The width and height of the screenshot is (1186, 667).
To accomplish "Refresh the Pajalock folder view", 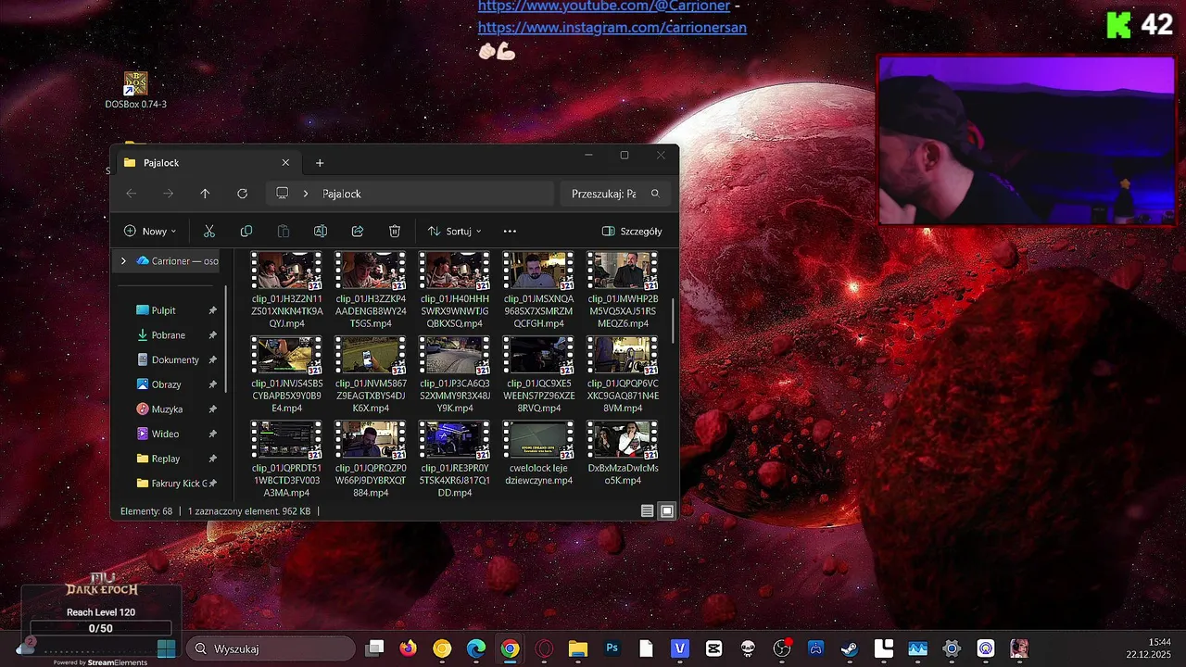I will 242,194.
